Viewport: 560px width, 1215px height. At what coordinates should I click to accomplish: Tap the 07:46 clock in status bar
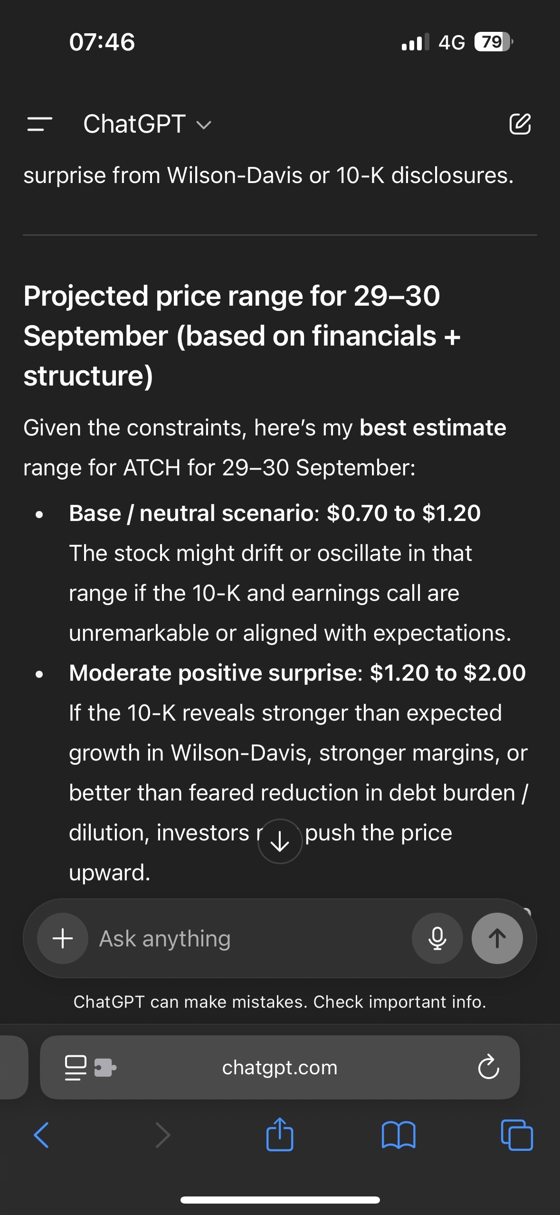click(x=102, y=42)
